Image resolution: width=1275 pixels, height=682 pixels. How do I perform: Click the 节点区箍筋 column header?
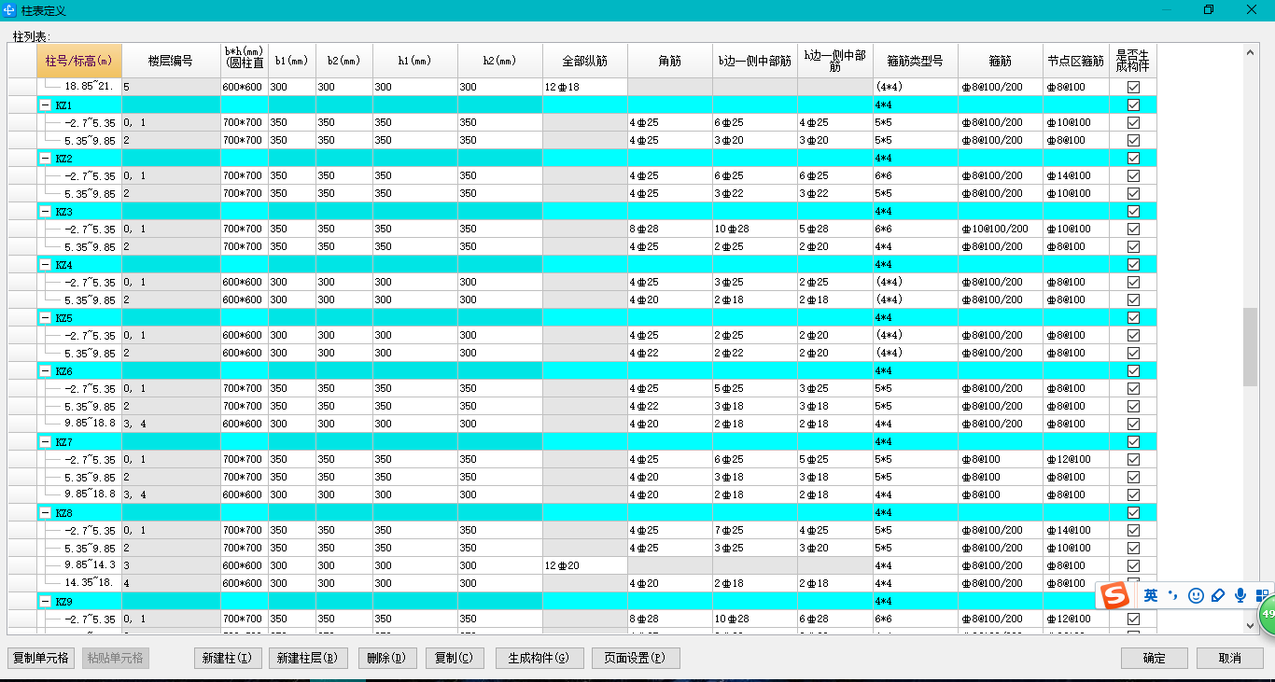point(1076,61)
